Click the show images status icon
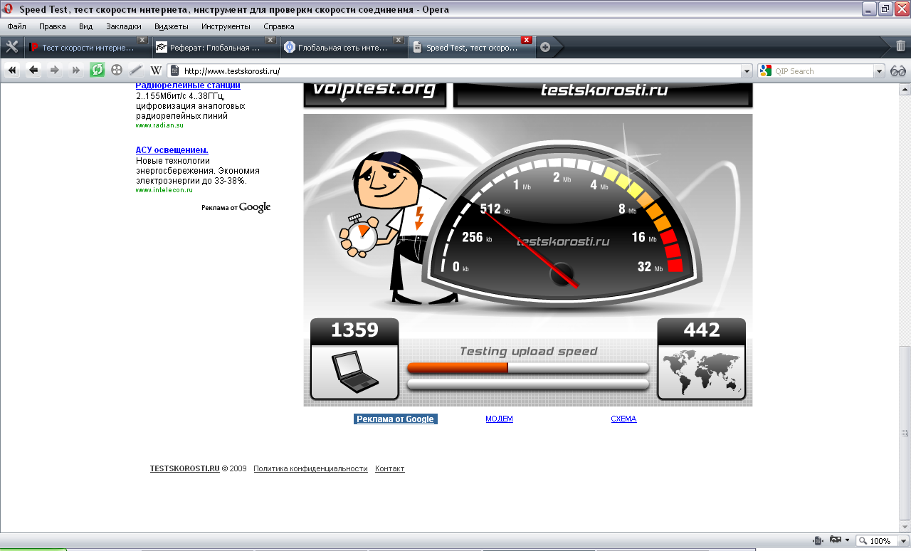This screenshot has height=551, width=911. [836, 540]
